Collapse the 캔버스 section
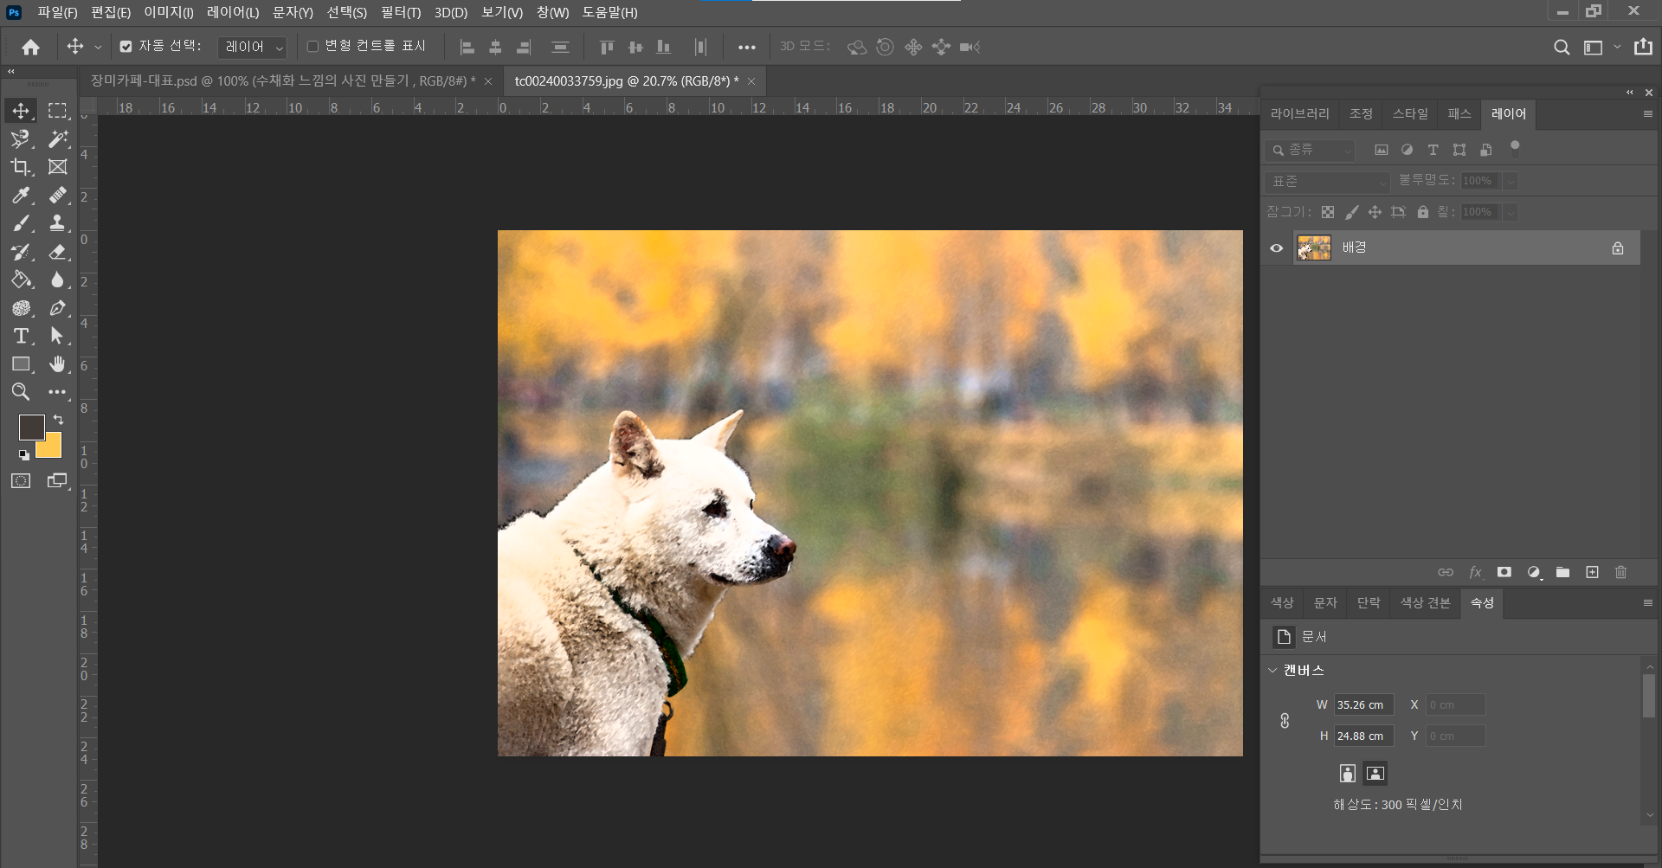Viewport: 1662px width, 868px height. pos(1272,670)
